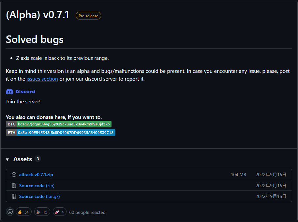Click the tada reaction showing 15

point(42,212)
